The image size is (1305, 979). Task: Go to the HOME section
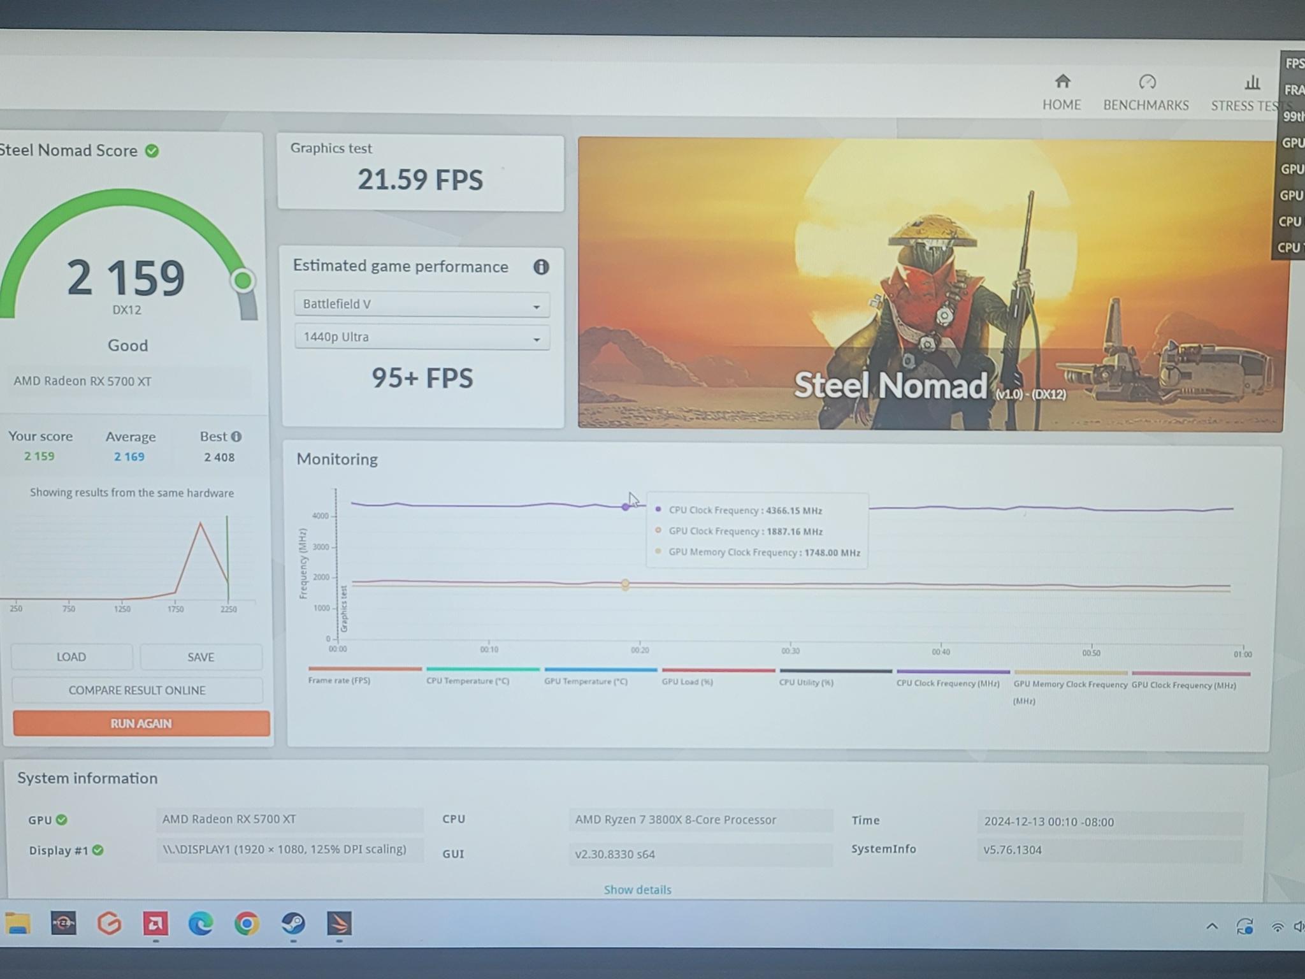click(x=1062, y=93)
